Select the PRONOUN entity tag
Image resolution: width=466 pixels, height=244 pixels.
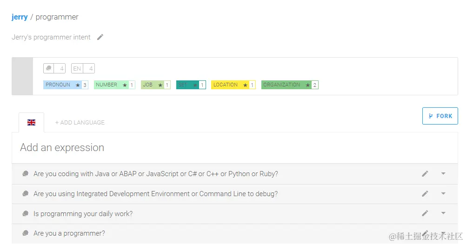(66, 85)
